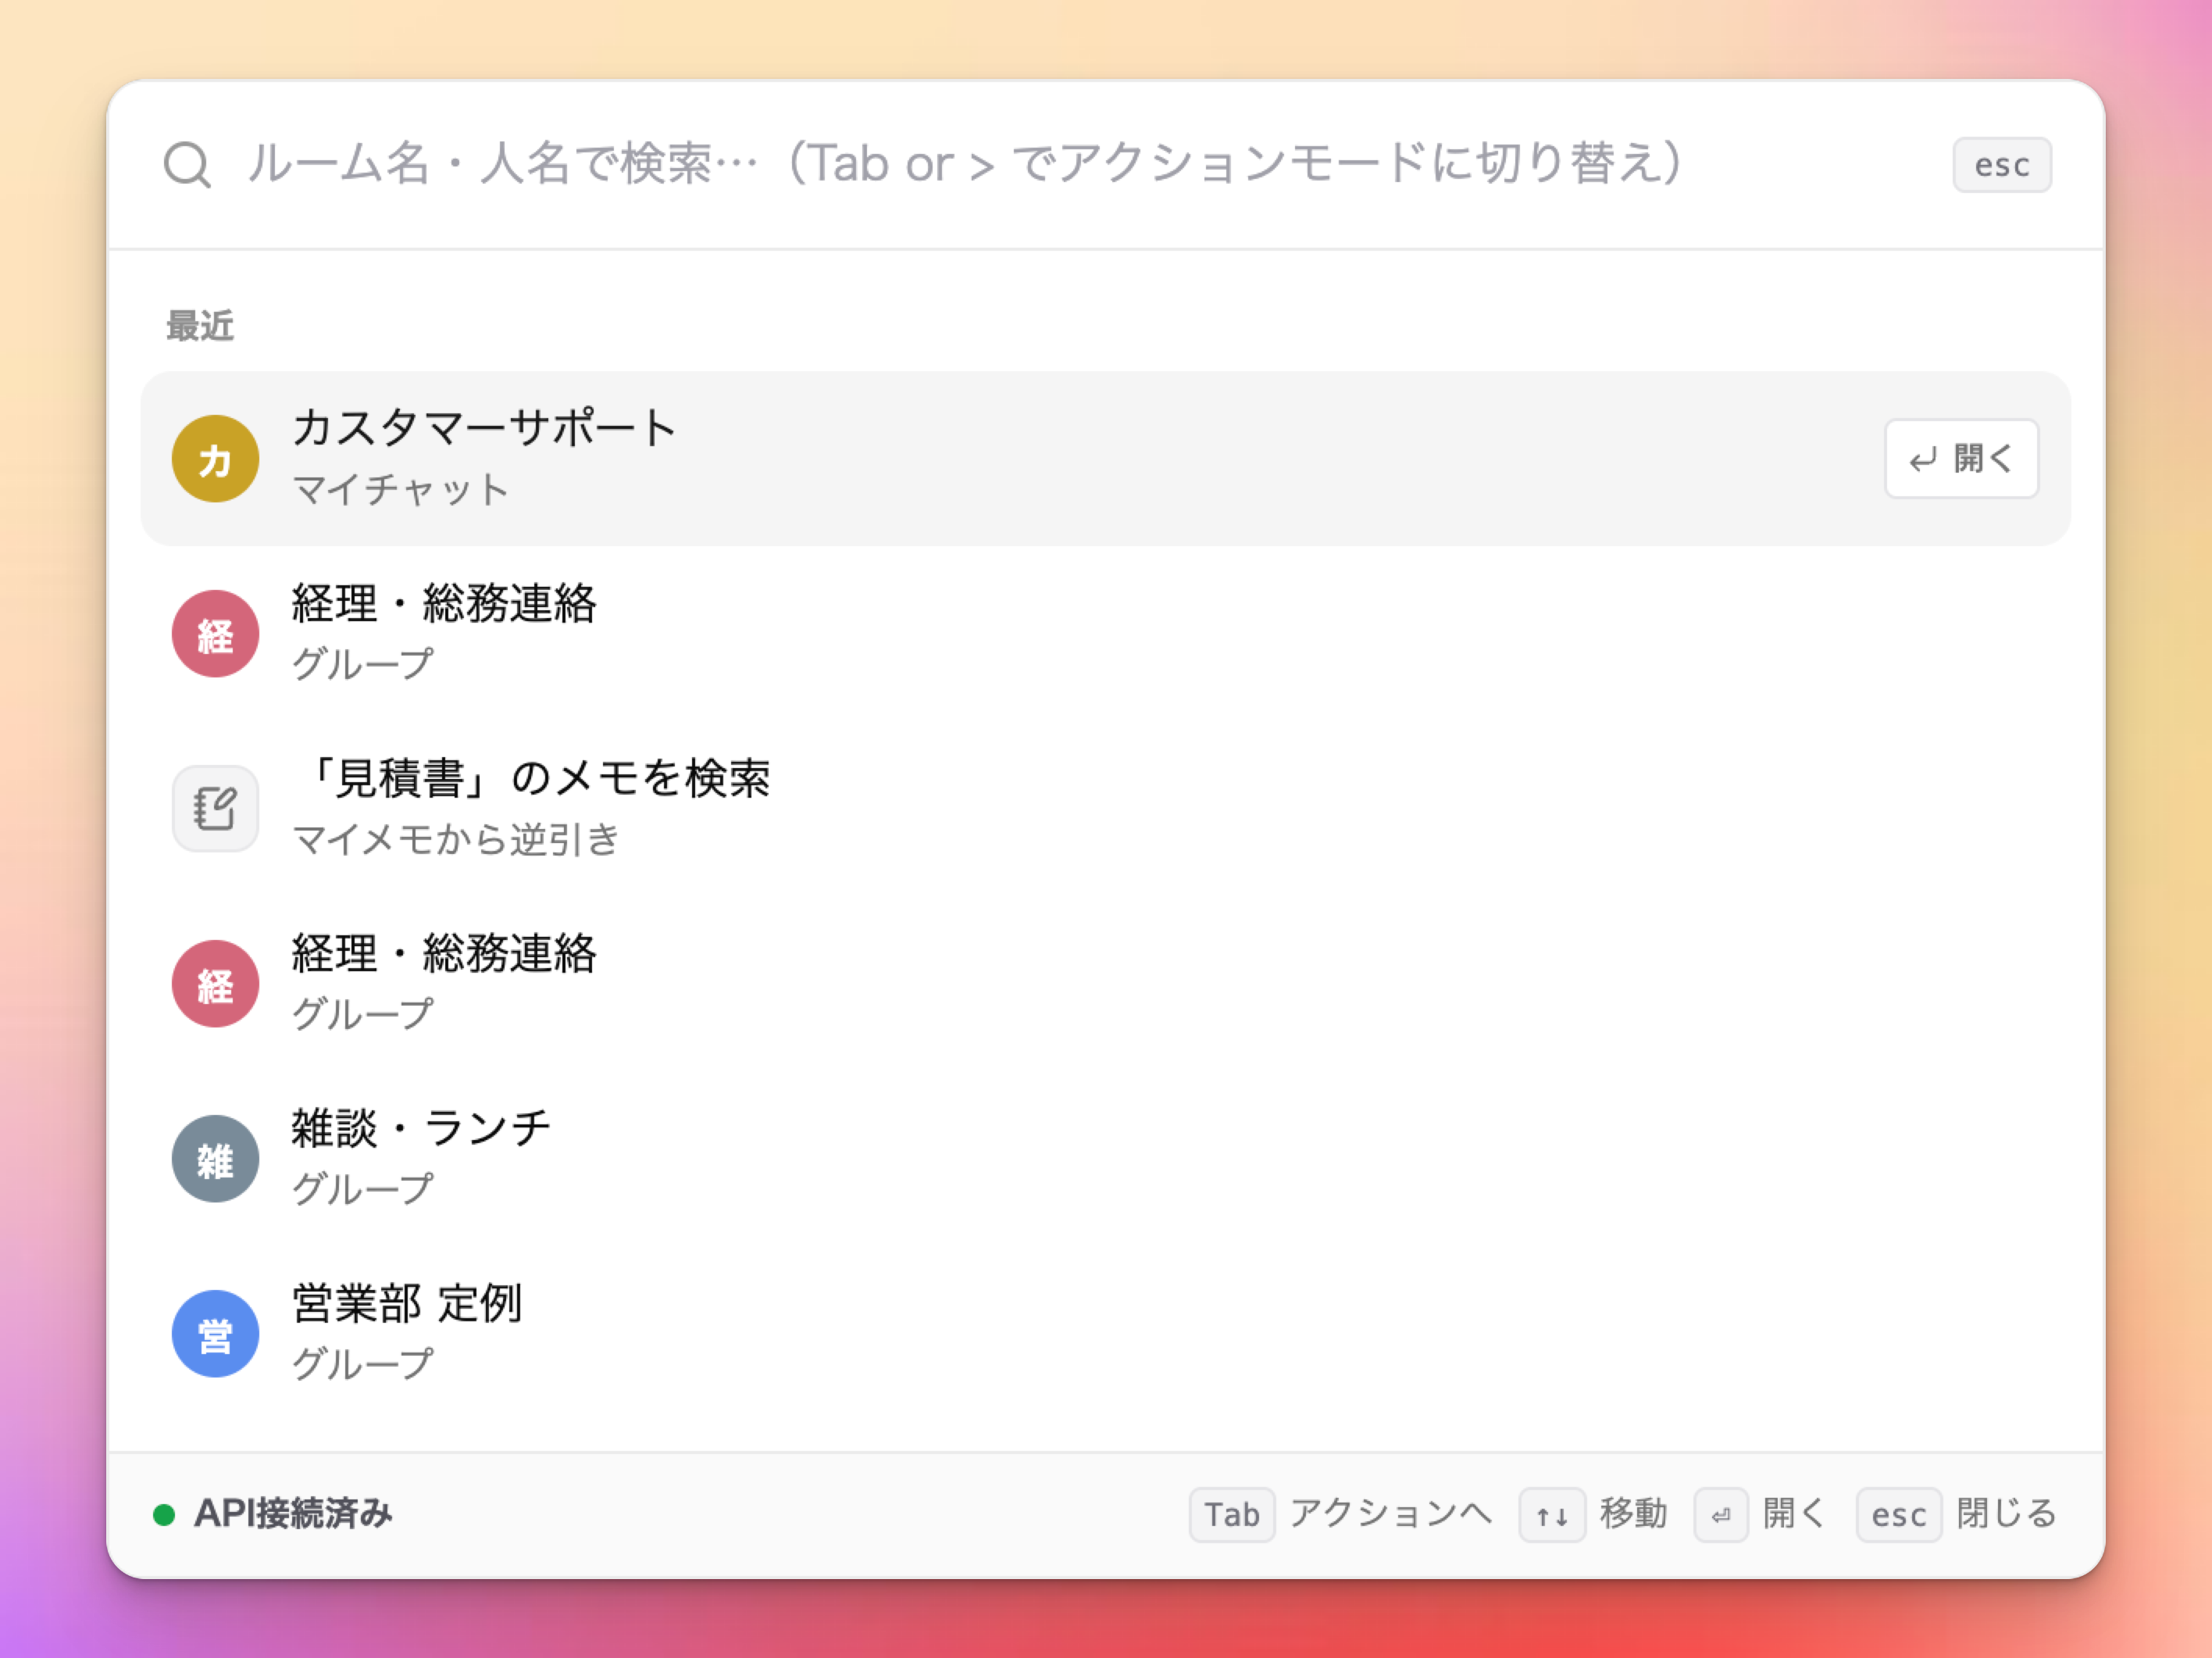Click the 移動 footer label
Image resolution: width=2212 pixels, height=1658 pixels.
[1633, 1514]
